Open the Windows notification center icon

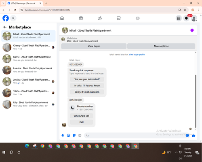pyautogui.click(x=197, y=152)
